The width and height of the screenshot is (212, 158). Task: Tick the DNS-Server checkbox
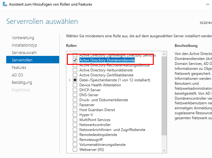(75, 95)
